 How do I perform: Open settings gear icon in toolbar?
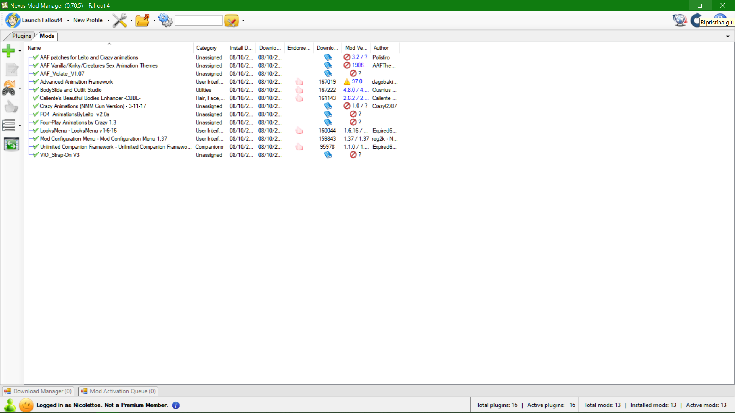(x=165, y=20)
